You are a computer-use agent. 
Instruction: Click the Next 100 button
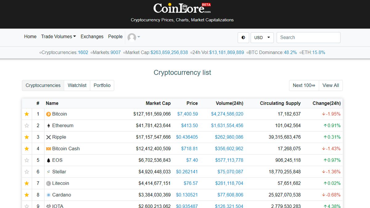(x=304, y=85)
